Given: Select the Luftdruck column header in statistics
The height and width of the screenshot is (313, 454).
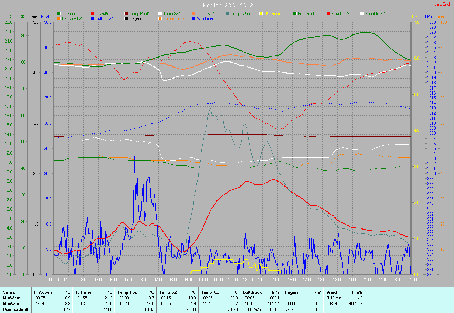Looking at the screenshot, I should [252, 292].
